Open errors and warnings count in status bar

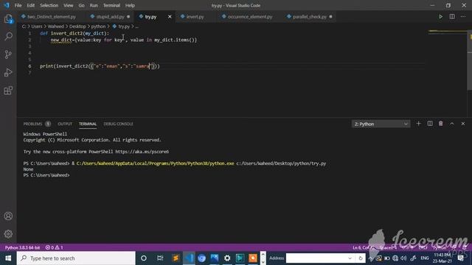click(x=54, y=247)
